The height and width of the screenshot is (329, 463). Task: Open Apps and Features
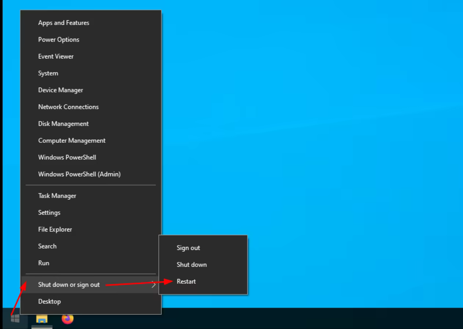(64, 23)
